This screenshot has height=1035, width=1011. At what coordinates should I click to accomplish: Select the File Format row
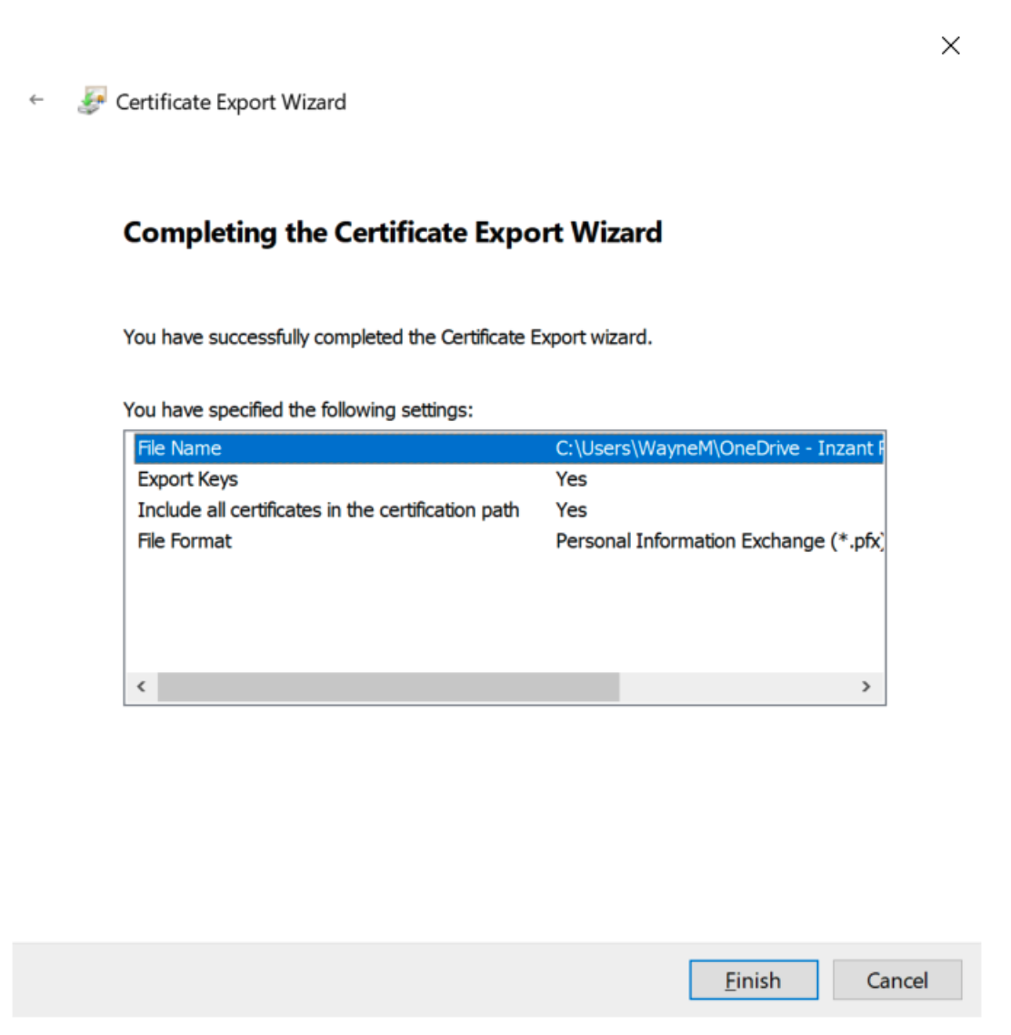(509, 541)
